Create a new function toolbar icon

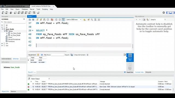pyautogui.click(x=30, y=13)
